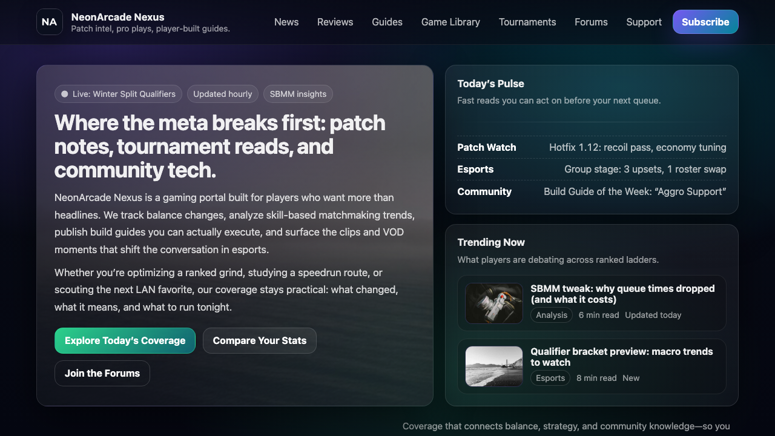
Task: Open the News section
Action: point(286,22)
